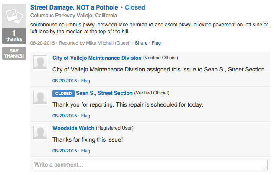Screen dimensions: 274x175
Task: Open the Street Damage, NOT a Pothole title
Action: point(74,7)
